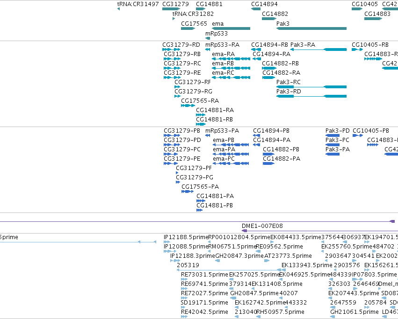Select protein CG17565-PA

point(188,191)
